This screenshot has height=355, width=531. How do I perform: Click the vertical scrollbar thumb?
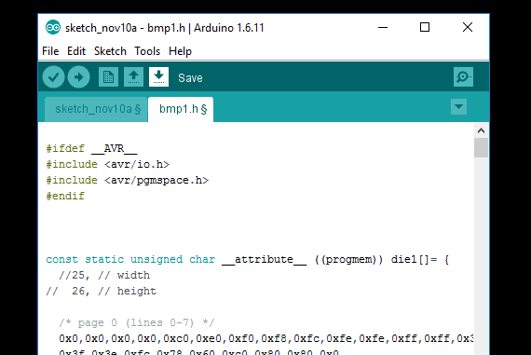(x=481, y=148)
